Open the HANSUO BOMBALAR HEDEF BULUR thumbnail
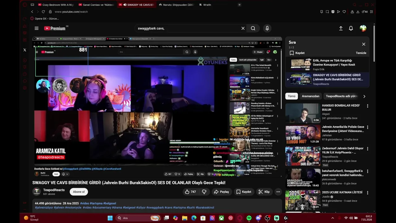The height and width of the screenshot is (223, 396). click(x=303, y=113)
